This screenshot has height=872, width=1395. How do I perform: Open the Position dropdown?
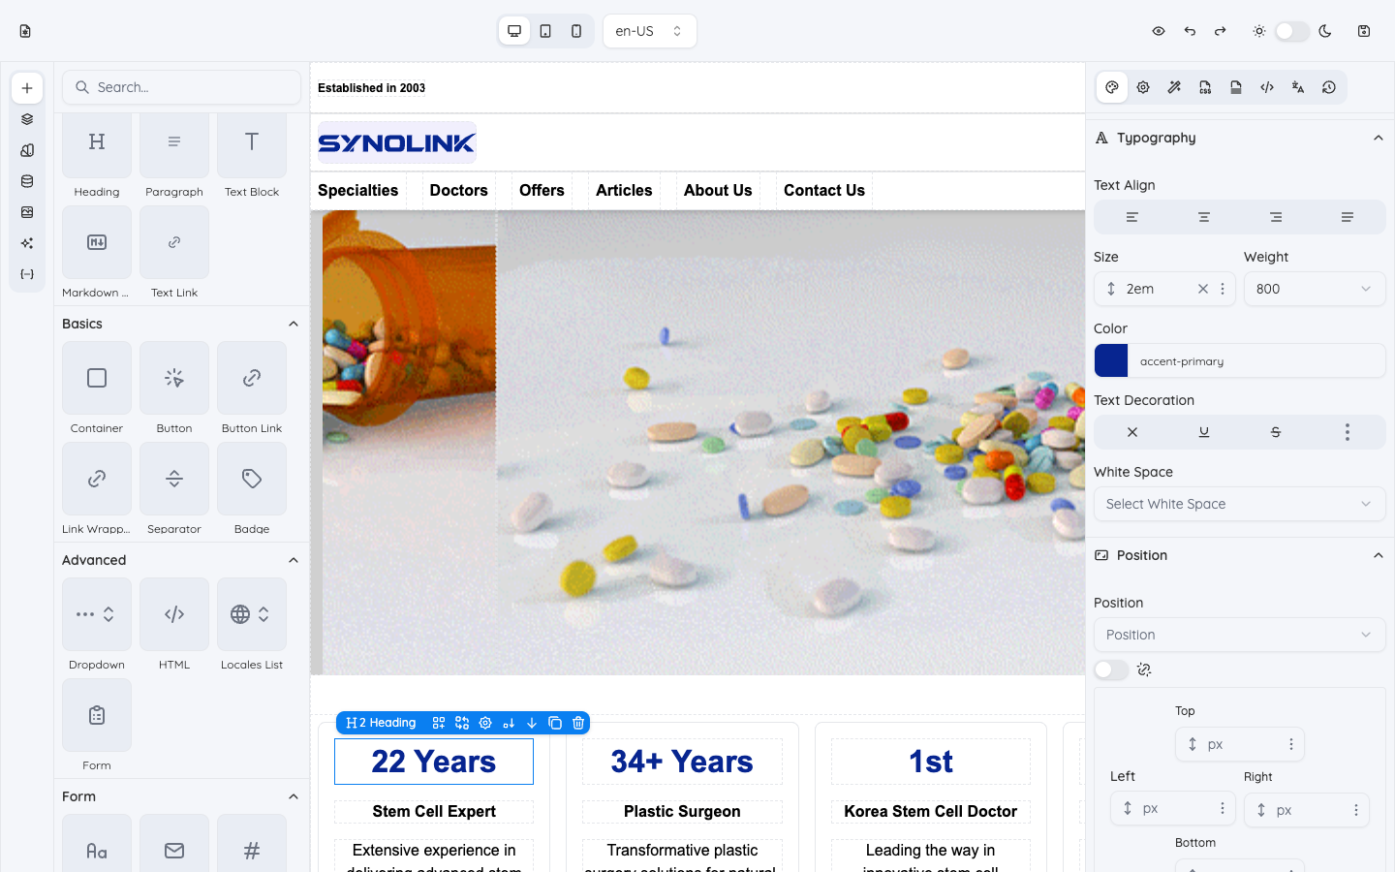[x=1240, y=635]
